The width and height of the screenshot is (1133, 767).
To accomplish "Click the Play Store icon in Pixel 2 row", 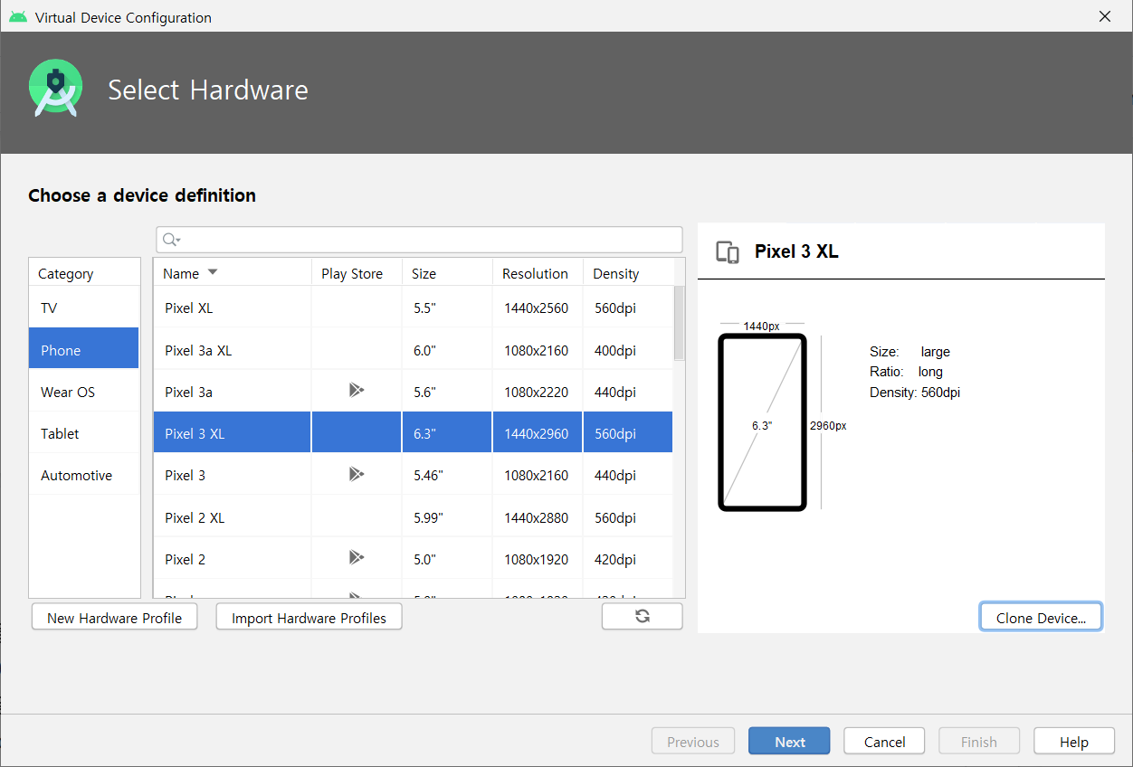I will tap(357, 557).
